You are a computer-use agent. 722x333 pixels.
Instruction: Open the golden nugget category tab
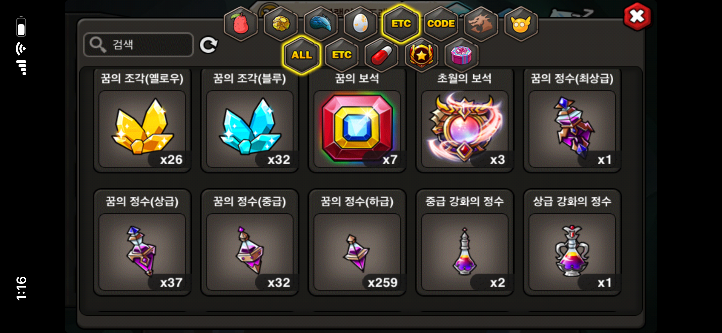coord(281,24)
